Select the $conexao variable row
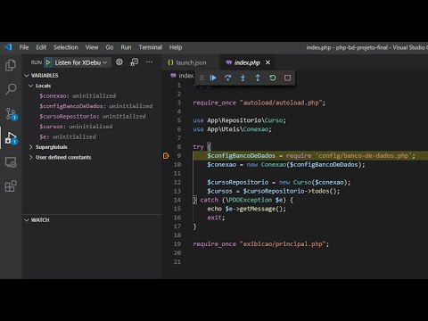428x321 pixels. click(x=92, y=96)
